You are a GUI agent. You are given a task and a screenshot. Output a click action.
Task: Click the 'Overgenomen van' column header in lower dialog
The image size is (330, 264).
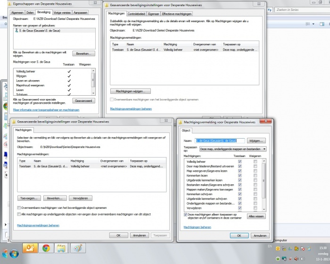(113, 161)
